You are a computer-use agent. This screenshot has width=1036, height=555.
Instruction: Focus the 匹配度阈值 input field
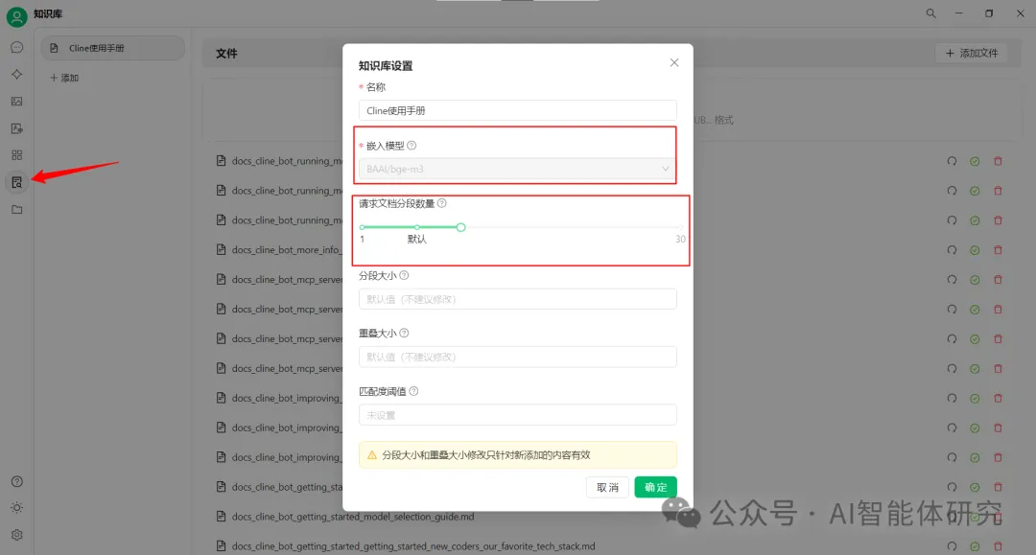(517, 414)
